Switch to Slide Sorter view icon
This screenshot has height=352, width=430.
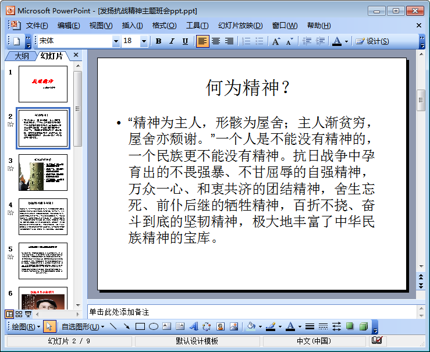(x=19, y=314)
